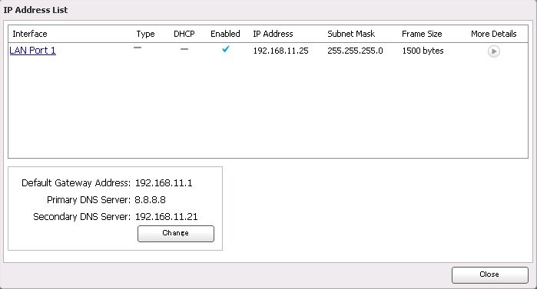Click the IP Address column header
537x289 pixels.
coord(273,34)
